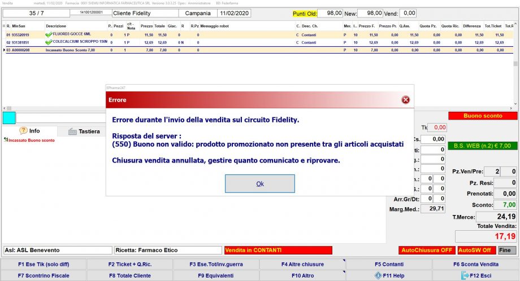Image resolution: width=520 pixels, height=281 pixels.
Task: Switch to the Tastiera tab
Action: [x=85, y=131]
